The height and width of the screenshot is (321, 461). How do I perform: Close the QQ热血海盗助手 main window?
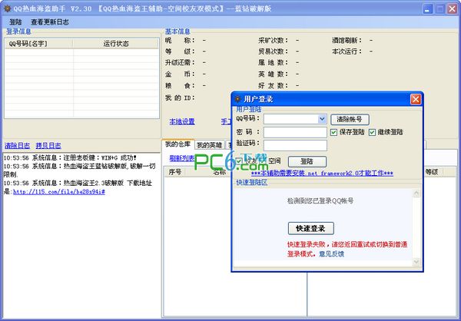pyautogui.click(x=453, y=8)
